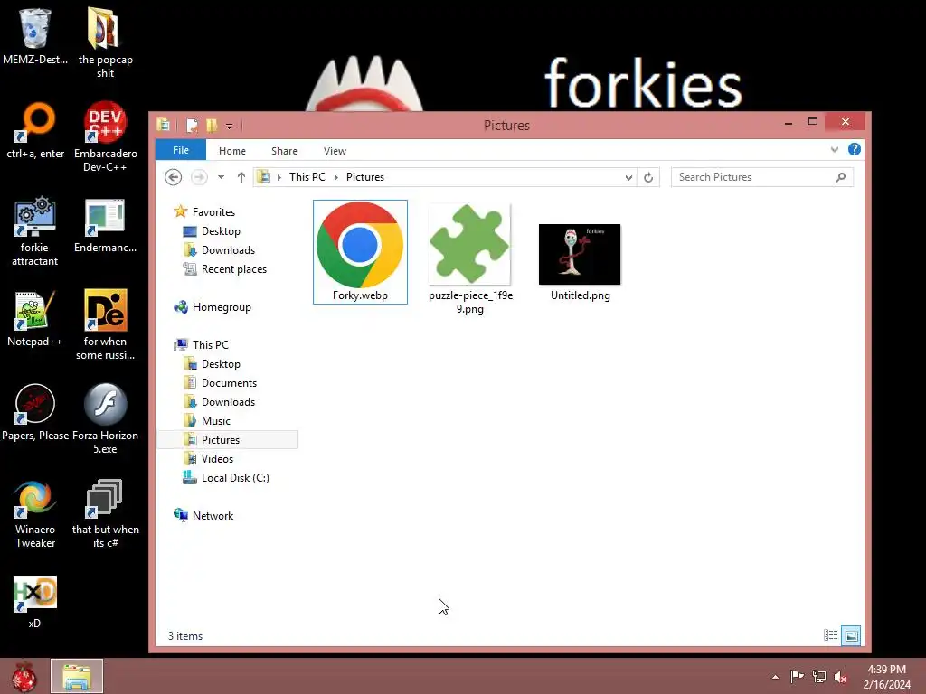Viewport: 926px width, 694px height.
Task: Launch the HxD shortcut named xD
Action: click(x=35, y=601)
